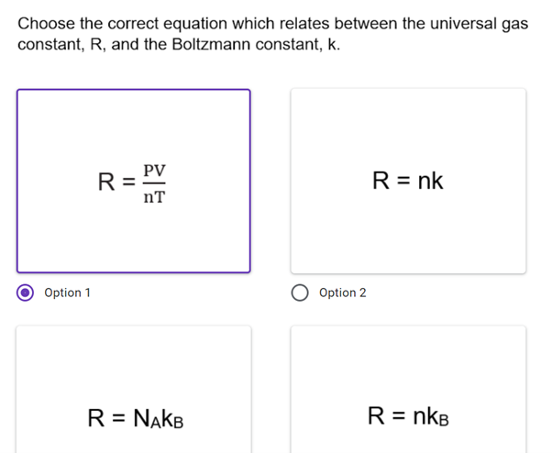
Task: Click the word "Boltzmann" in the question
Action: click(x=211, y=44)
